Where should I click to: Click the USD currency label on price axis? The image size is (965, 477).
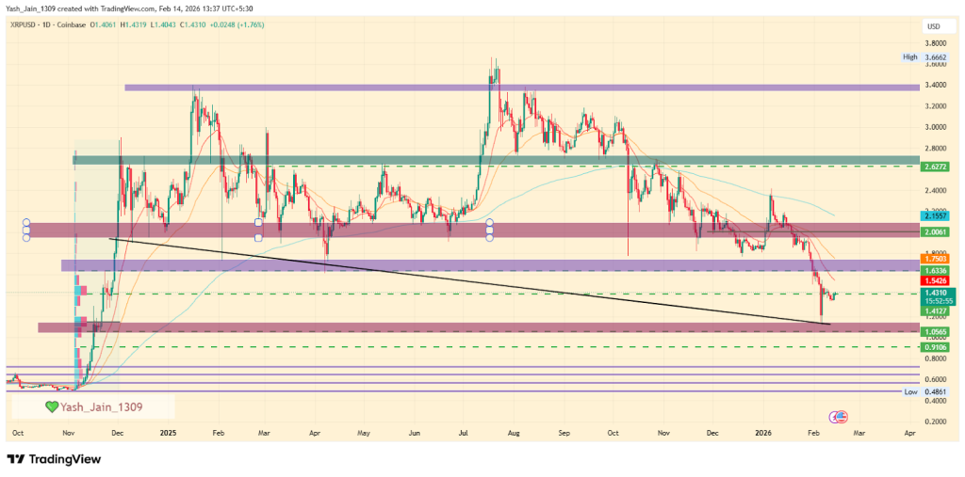click(x=935, y=25)
